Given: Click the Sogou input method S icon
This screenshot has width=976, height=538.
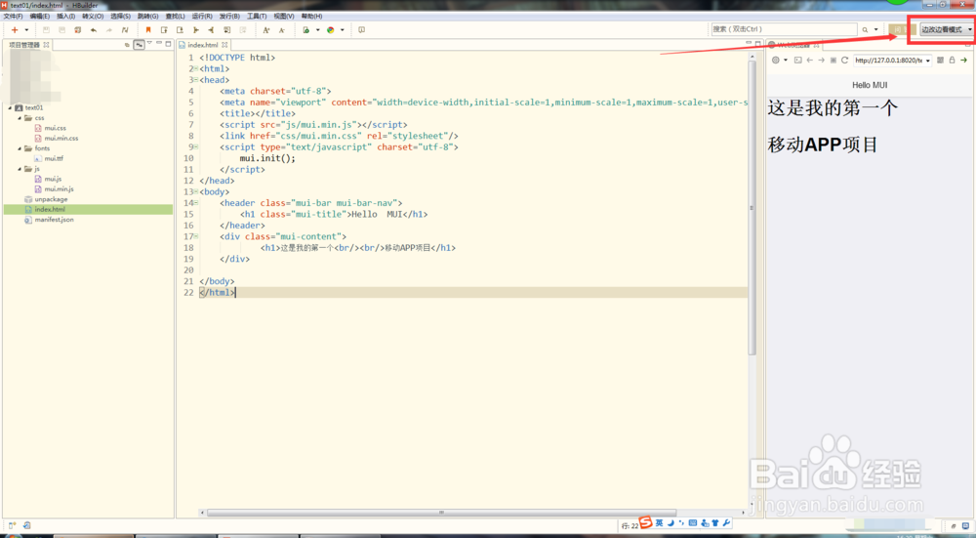Looking at the screenshot, I should pos(645,522).
